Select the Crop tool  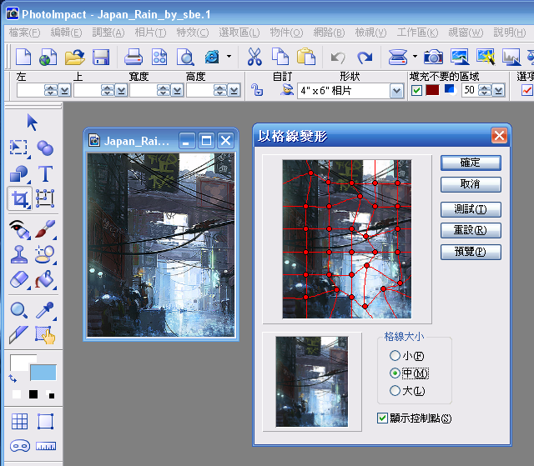tap(19, 198)
